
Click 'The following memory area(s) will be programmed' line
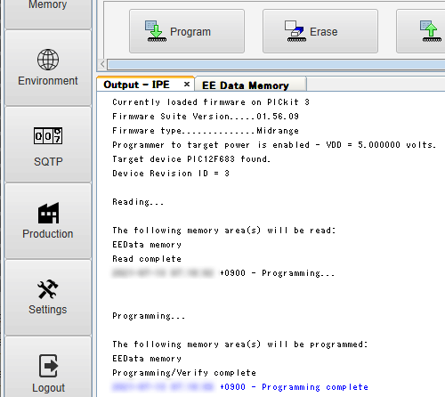(x=240, y=344)
